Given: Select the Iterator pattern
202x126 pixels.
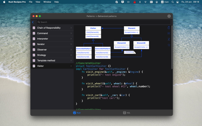Looking at the screenshot, I should (52, 44).
